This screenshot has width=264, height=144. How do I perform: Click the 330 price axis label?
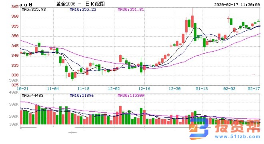(15, 75)
